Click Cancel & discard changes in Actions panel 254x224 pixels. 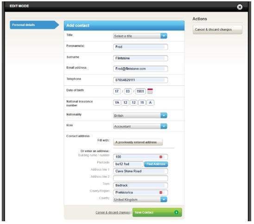217,30
